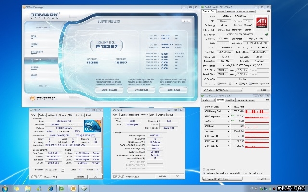
Task: Open the GPU Memory Clock sensor dropdown
Action: [228, 111]
